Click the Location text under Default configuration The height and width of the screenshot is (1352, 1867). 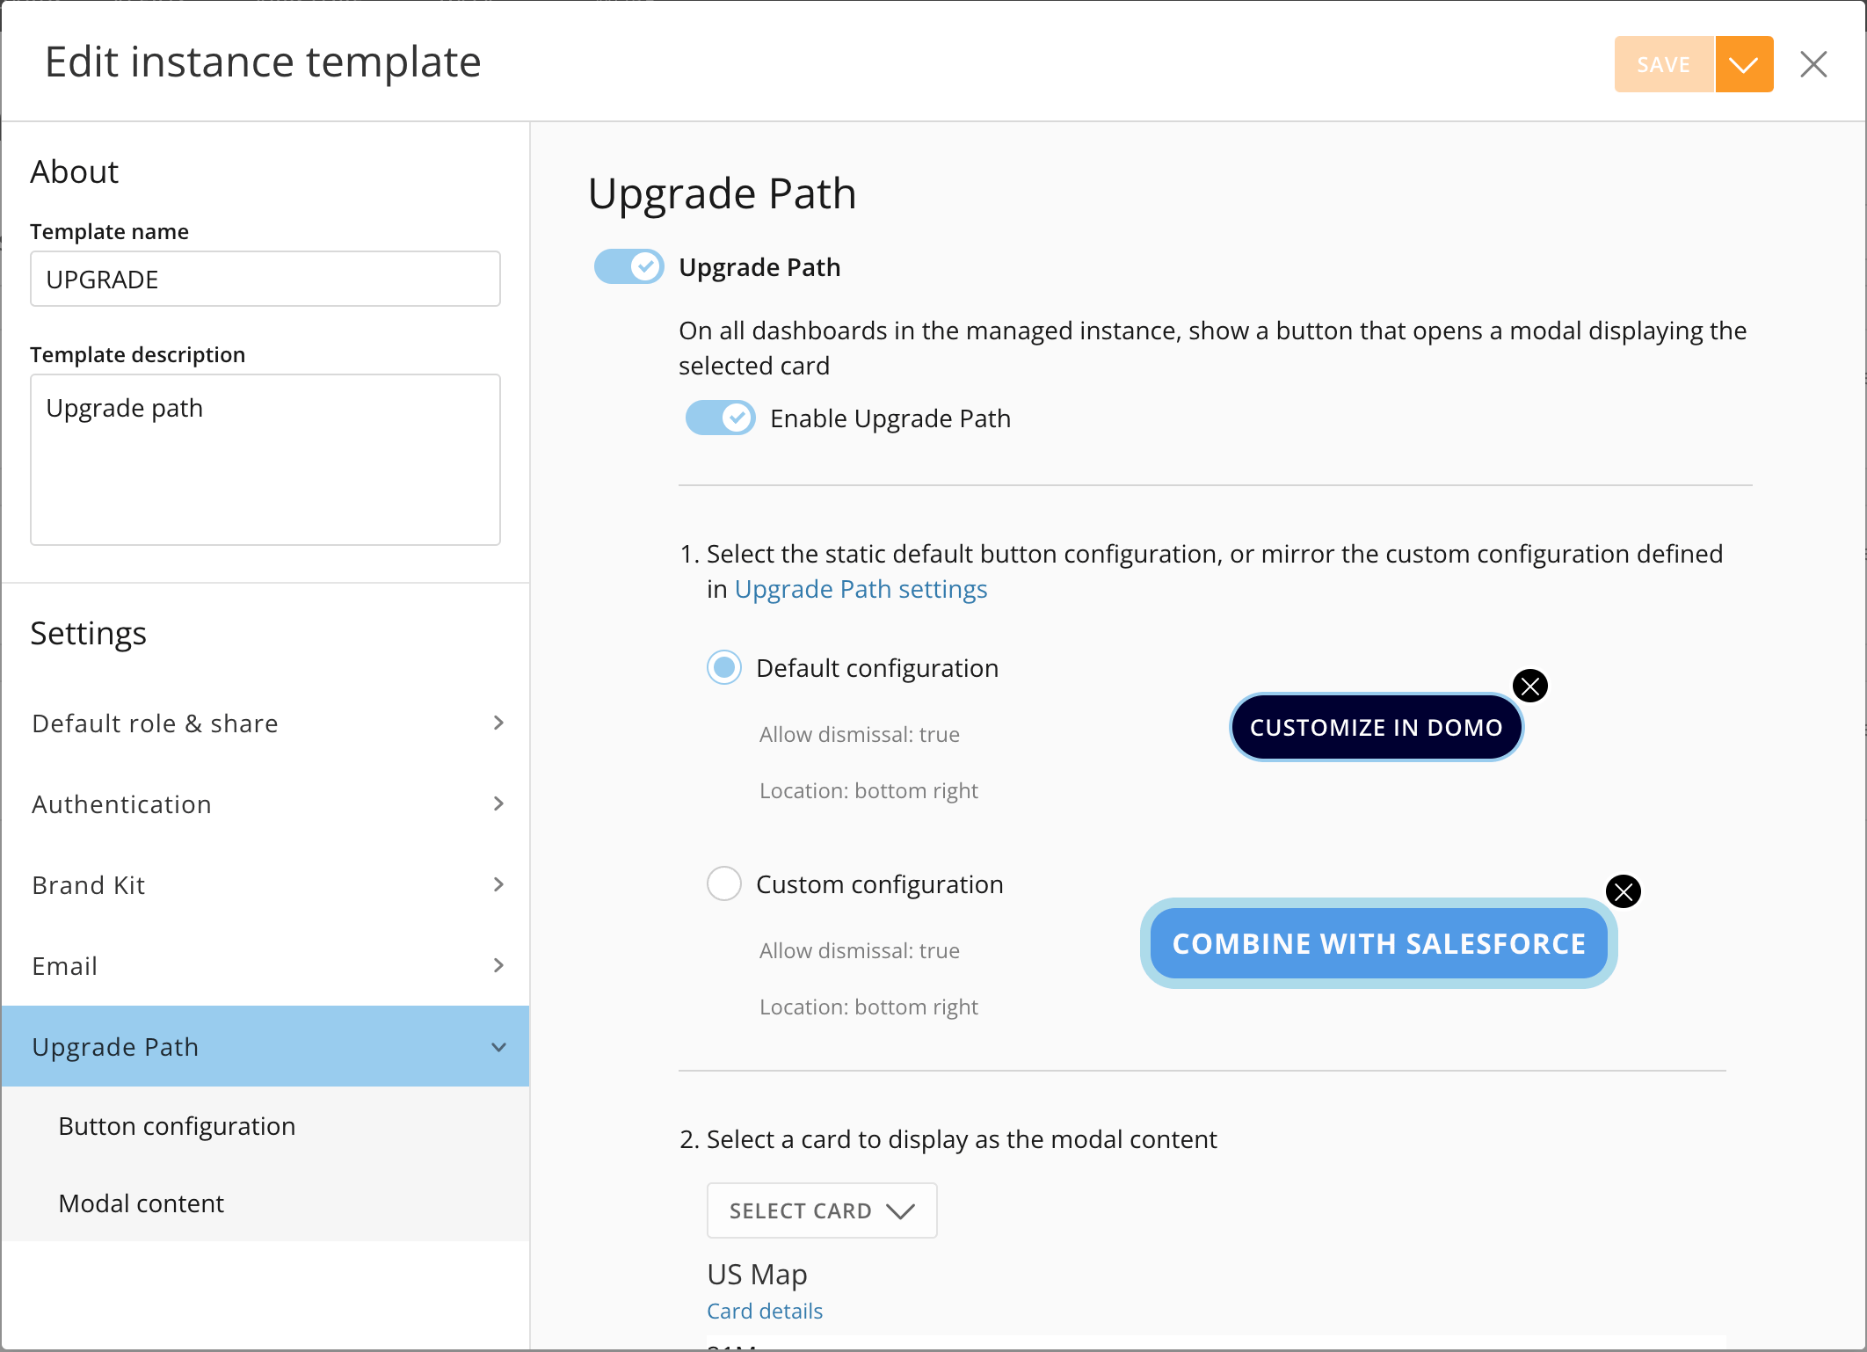point(868,791)
